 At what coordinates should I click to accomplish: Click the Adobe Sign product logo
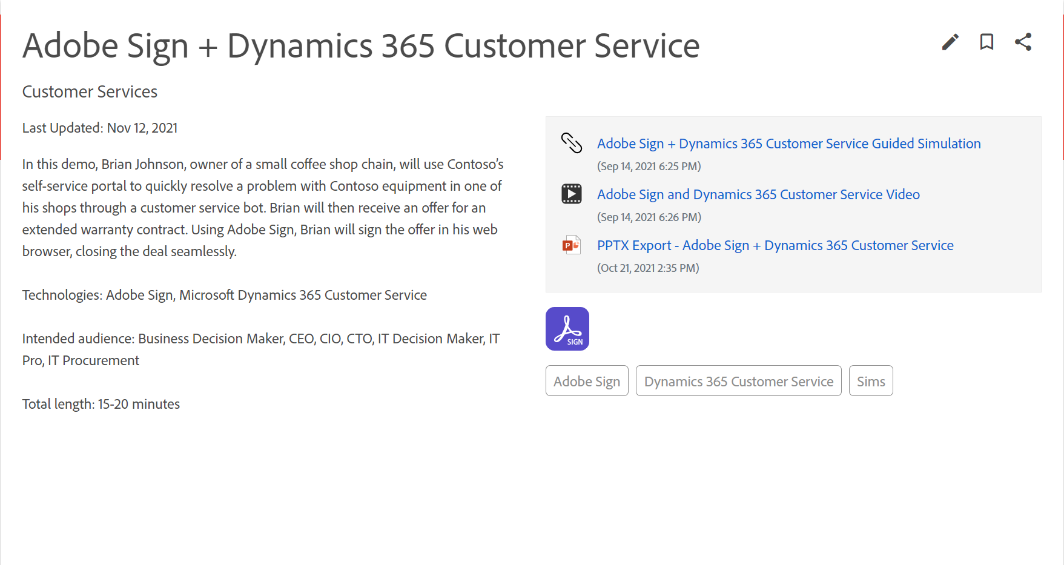click(x=567, y=329)
